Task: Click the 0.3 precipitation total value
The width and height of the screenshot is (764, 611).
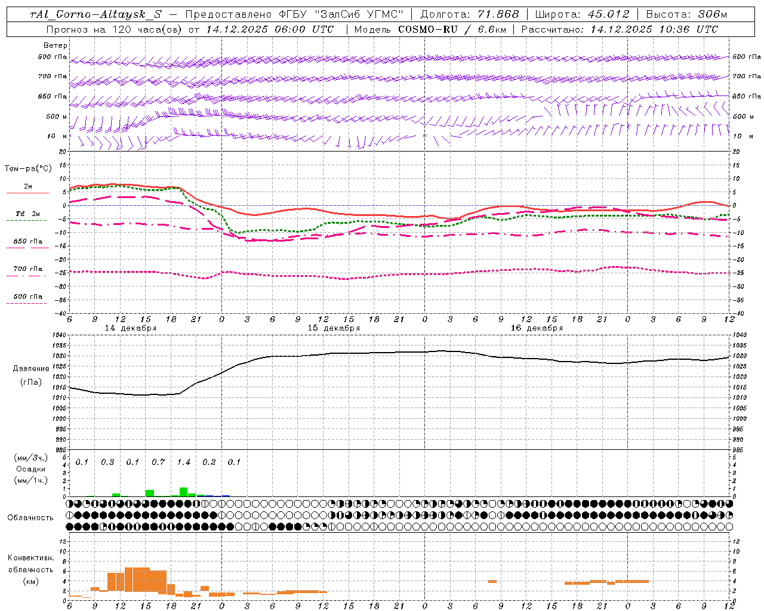Action: pyautogui.click(x=107, y=462)
